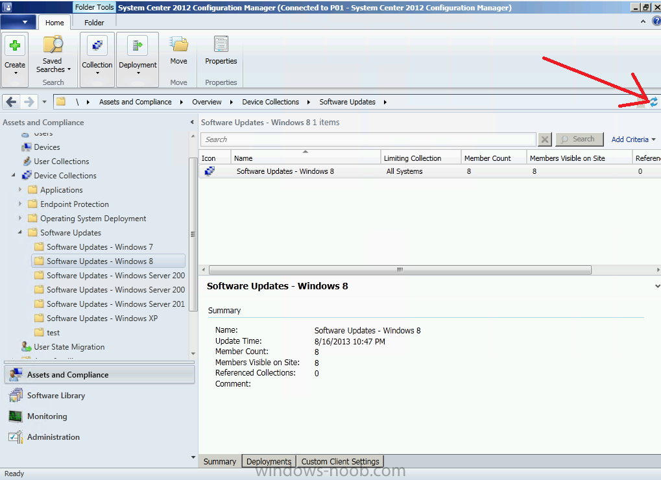Sort by Member Count column

click(x=494, y=158)
